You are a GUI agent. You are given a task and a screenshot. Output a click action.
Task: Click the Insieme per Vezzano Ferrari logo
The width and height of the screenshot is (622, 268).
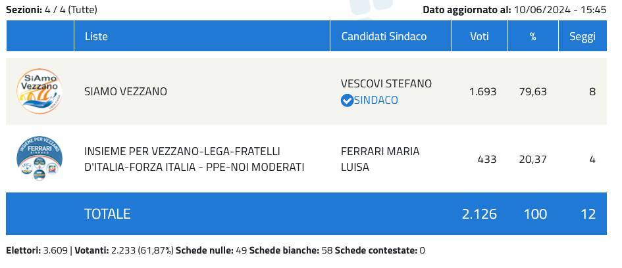tap(39, 159)
